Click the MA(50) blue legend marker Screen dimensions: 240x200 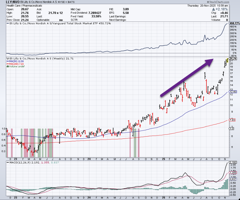tap(8, 61)
